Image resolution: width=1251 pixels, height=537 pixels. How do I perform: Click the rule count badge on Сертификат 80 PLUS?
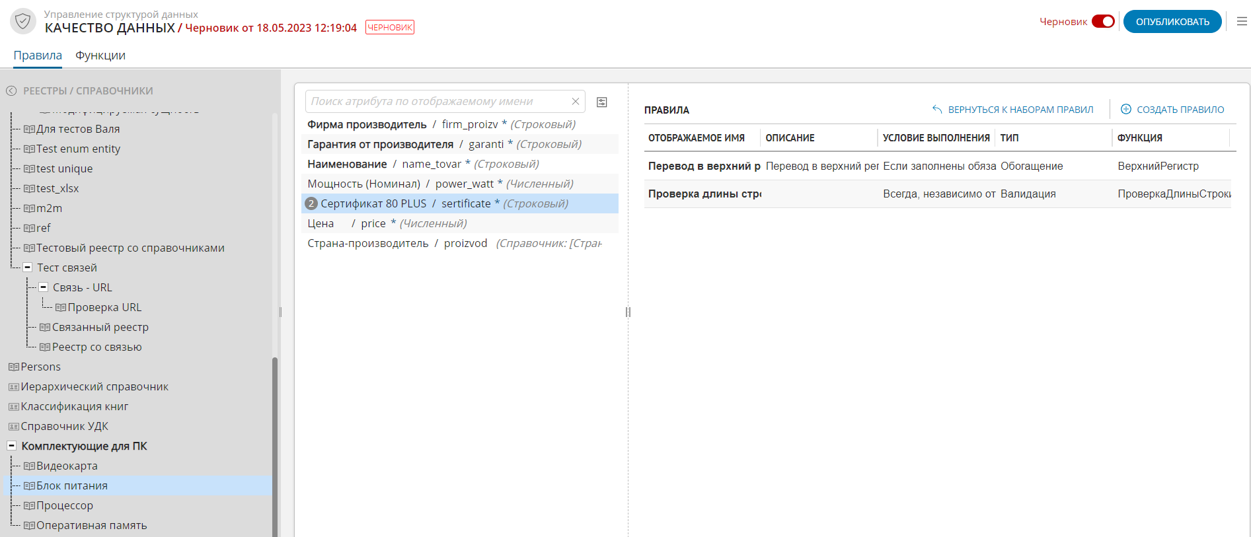tap(311, 203)
